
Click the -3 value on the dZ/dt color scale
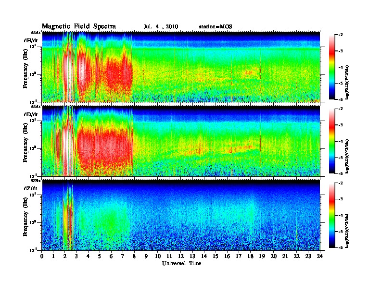[x=341, y=199]
